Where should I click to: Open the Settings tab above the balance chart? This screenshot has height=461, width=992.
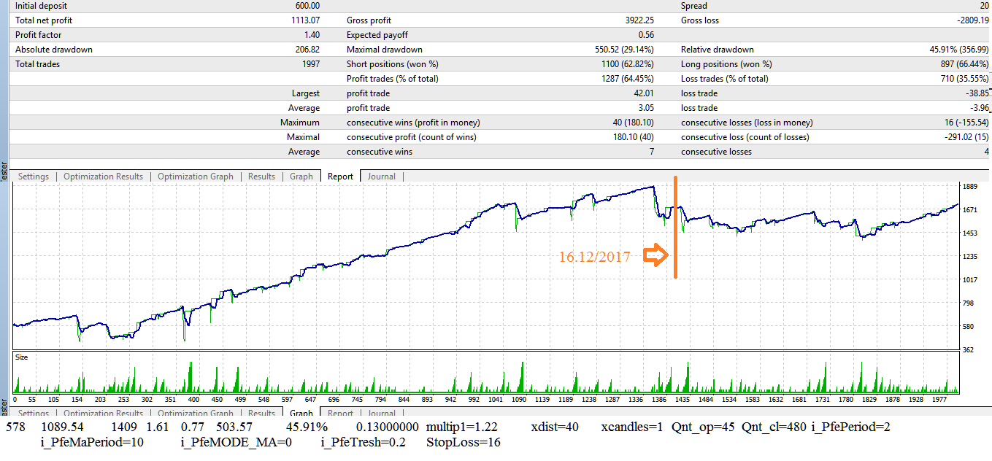pyautogui.click(x=34, y=177)
